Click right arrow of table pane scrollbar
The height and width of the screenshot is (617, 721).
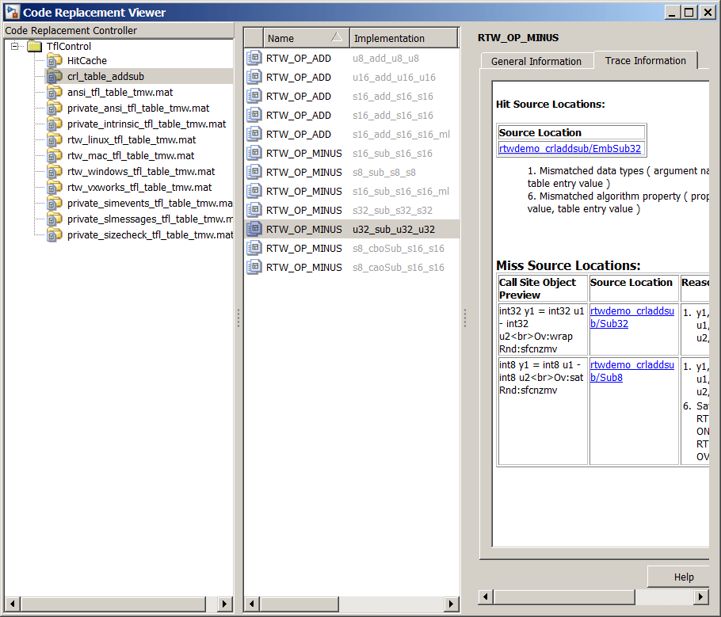[x=451, y=604]
